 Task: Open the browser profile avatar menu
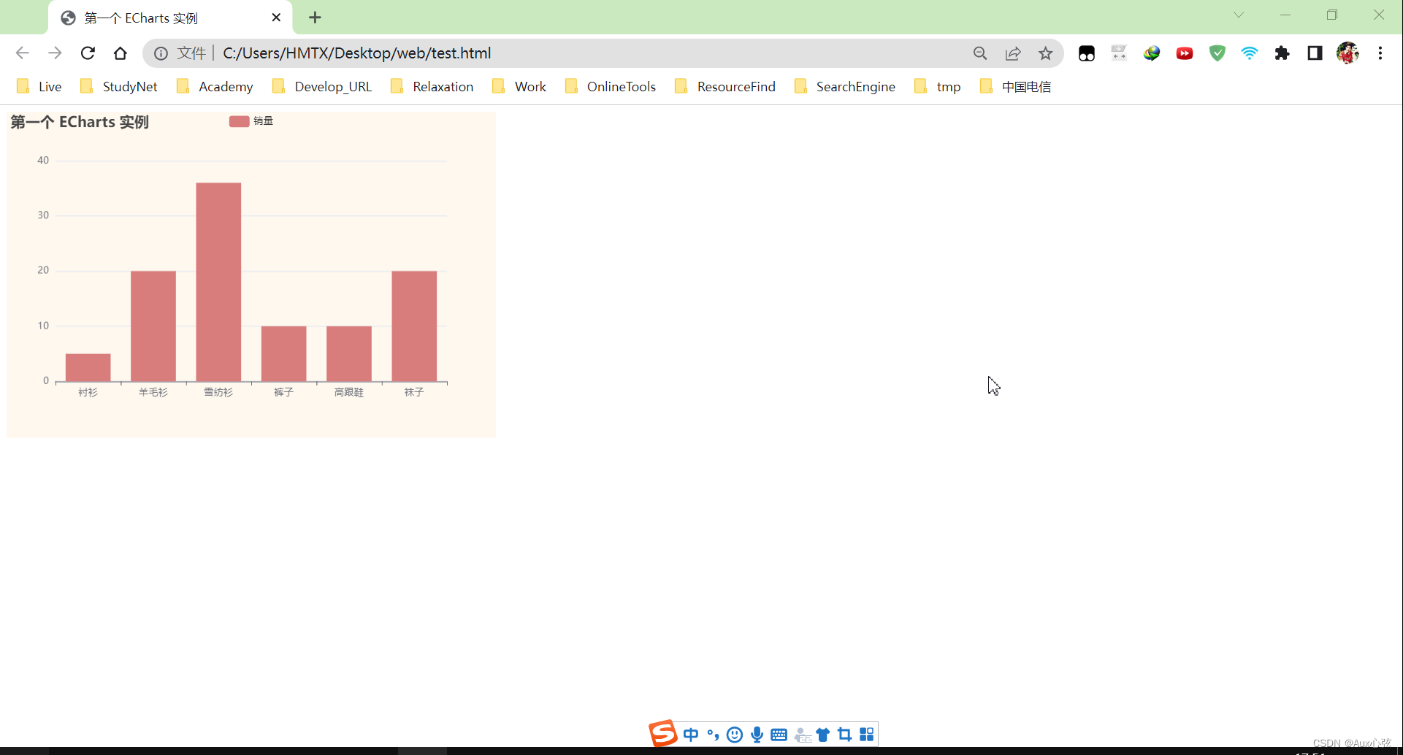(x=1347, y=53)
